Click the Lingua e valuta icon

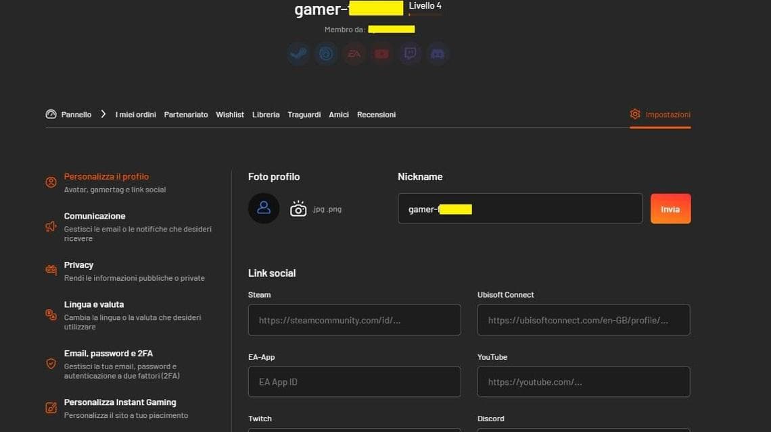[x=51, y=315]
